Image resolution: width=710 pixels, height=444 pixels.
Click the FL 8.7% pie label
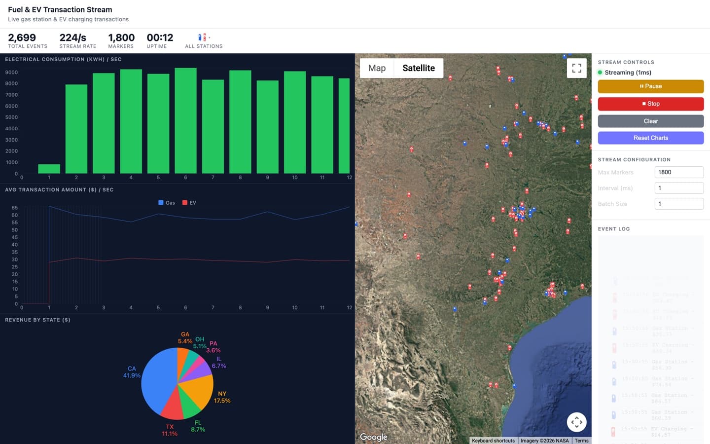coord(198,426)
